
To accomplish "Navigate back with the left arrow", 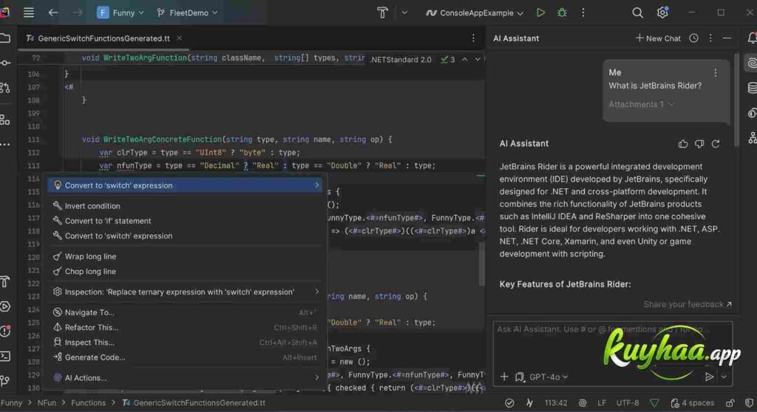I will (53, 13).
